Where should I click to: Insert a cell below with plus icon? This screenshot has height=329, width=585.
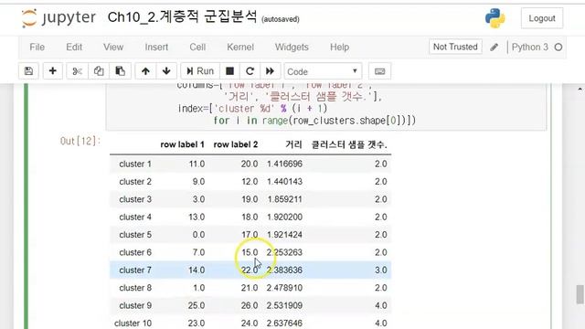pos(53,71)
